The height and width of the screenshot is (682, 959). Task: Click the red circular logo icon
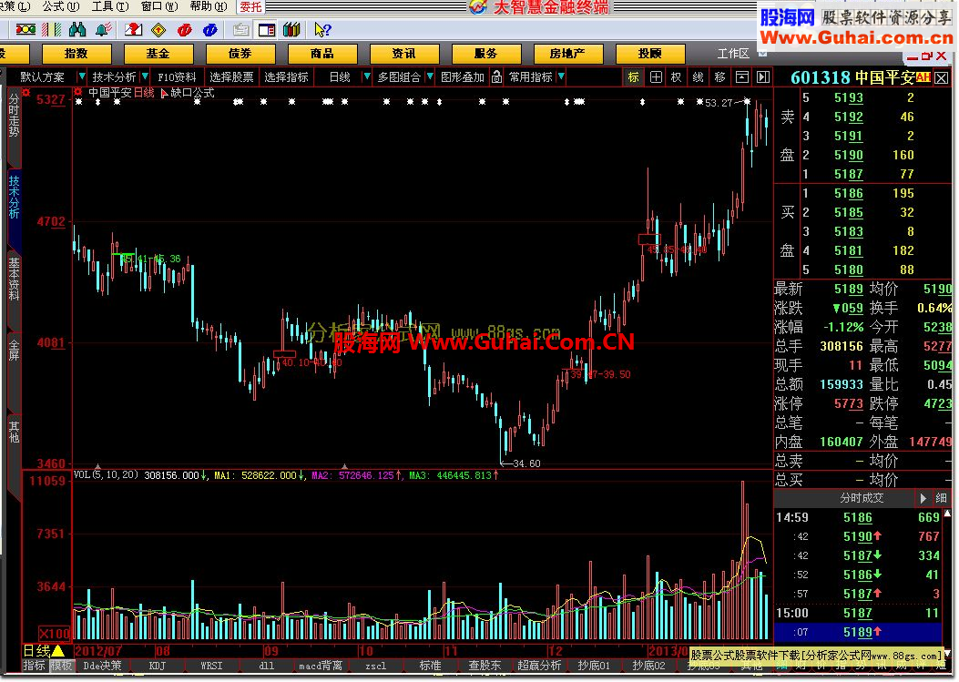tap(184, 29)
